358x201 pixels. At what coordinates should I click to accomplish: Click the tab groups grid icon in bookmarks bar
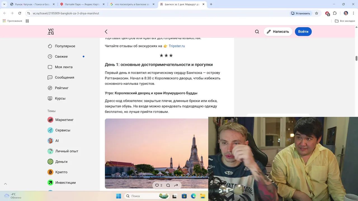coord(27,21)
